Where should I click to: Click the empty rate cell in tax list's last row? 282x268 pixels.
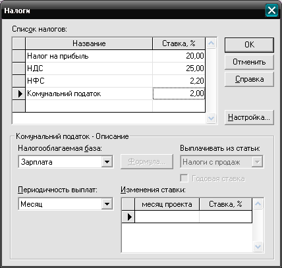pos(179,106)
